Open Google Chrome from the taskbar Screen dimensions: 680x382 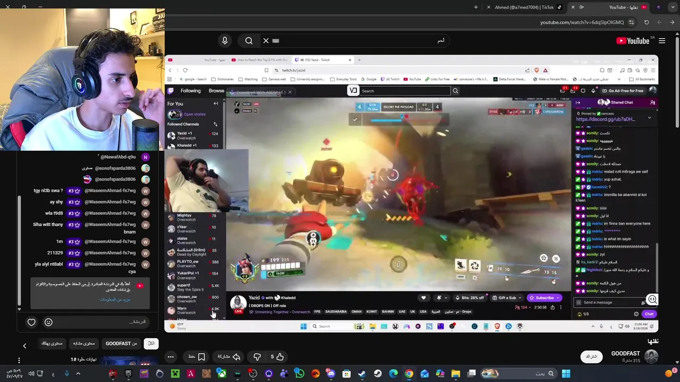coord(409,374)
